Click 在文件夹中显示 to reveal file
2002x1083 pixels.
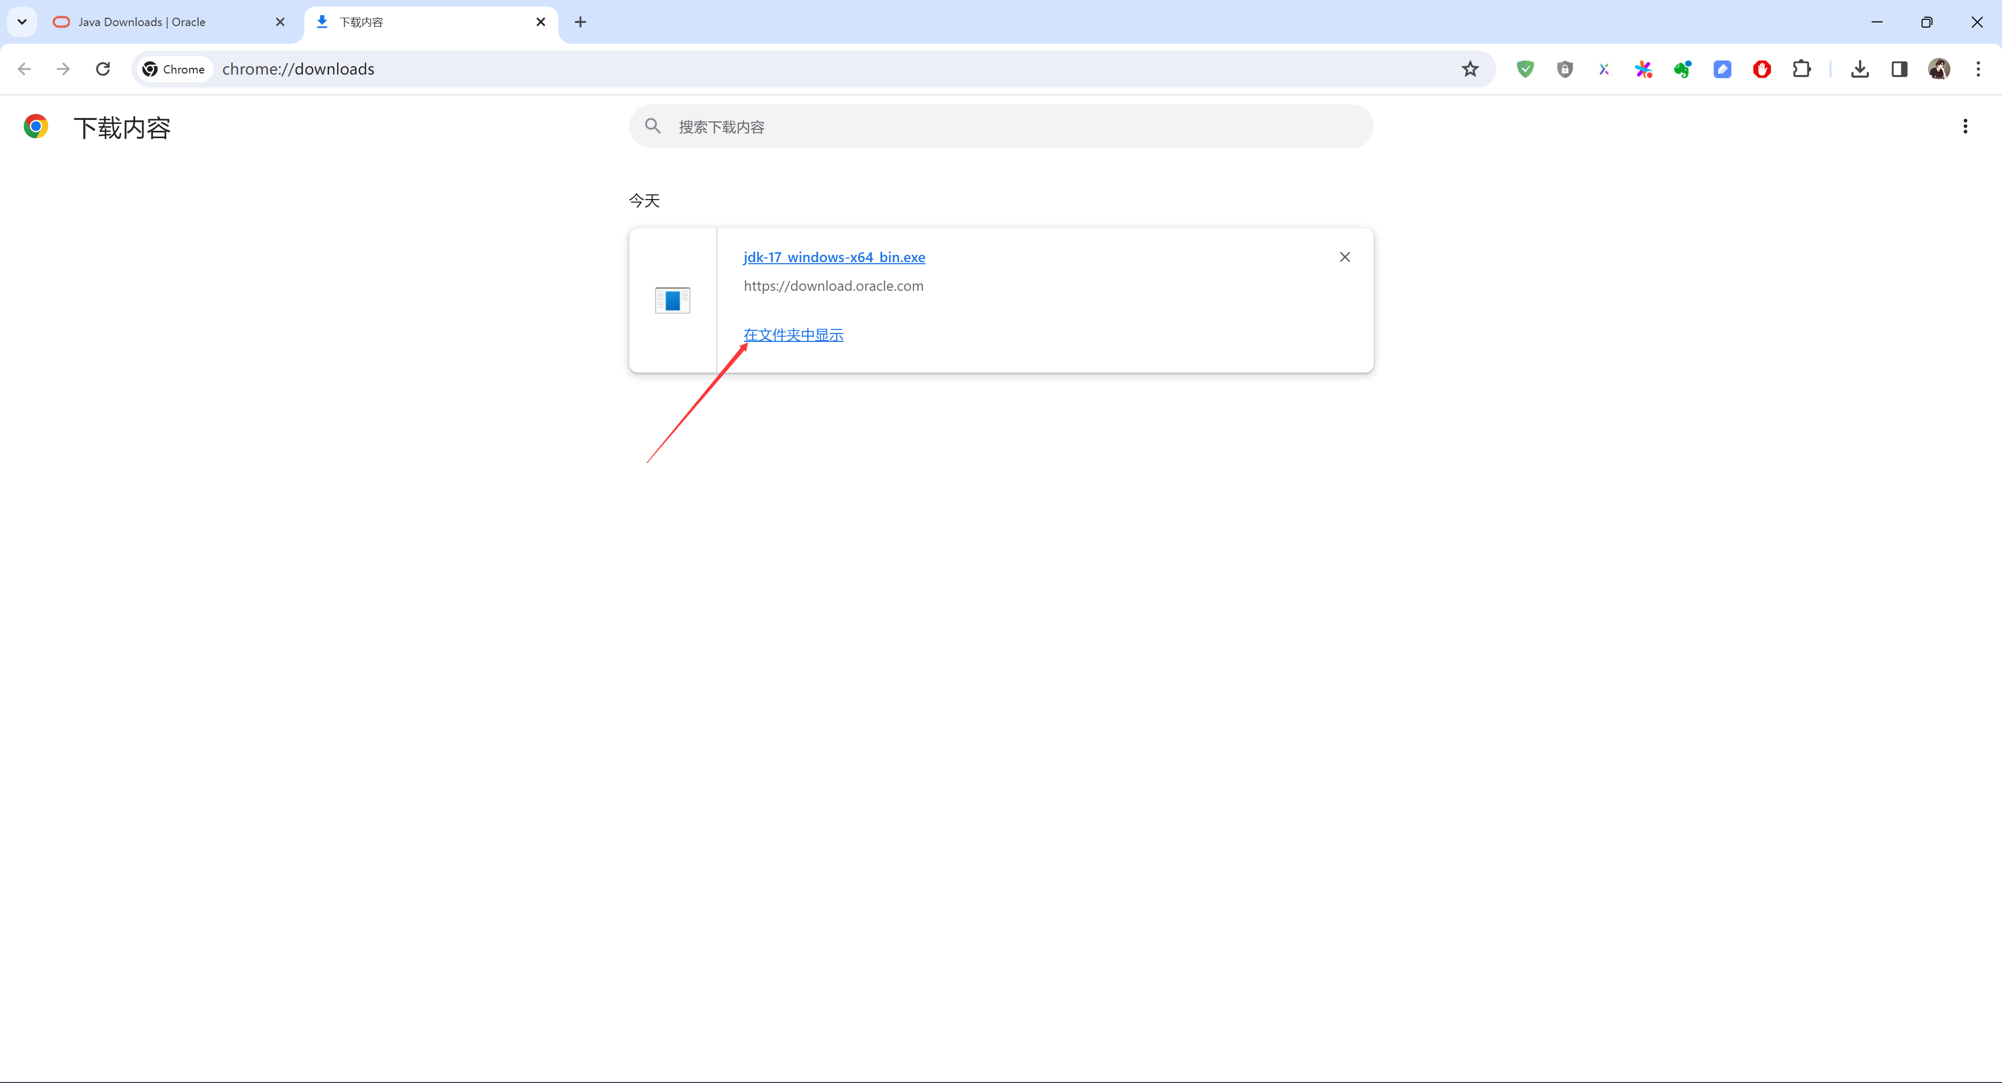(x=794, y=334)
